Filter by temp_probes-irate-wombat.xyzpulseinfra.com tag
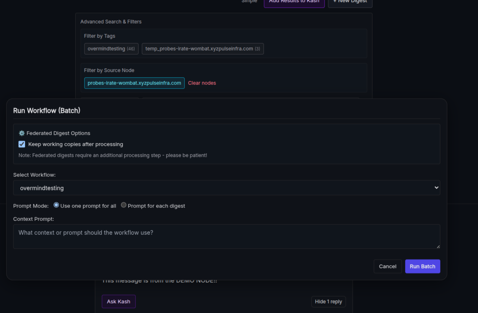 (x=203, y=49)
